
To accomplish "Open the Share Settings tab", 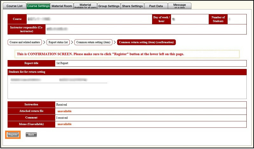I will (132, 6).
